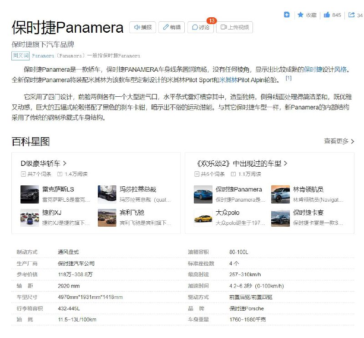Select the 118万-308.8万 price value
Image resolution: width=364 pixels, height=338 pixels.
coord(75,274)
